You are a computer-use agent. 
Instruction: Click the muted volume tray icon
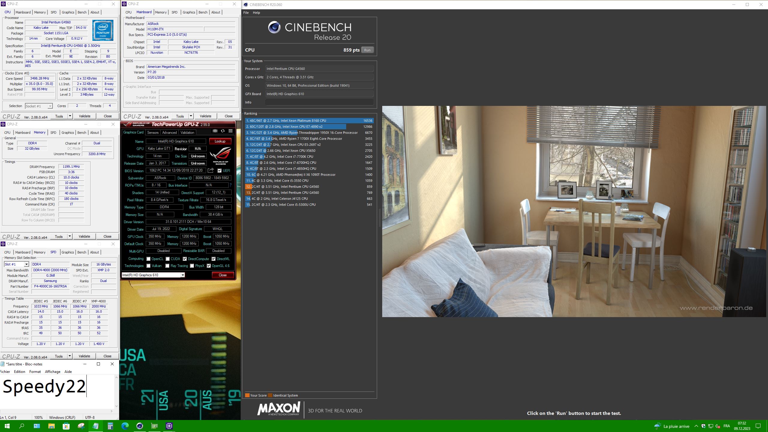[718, 426]
